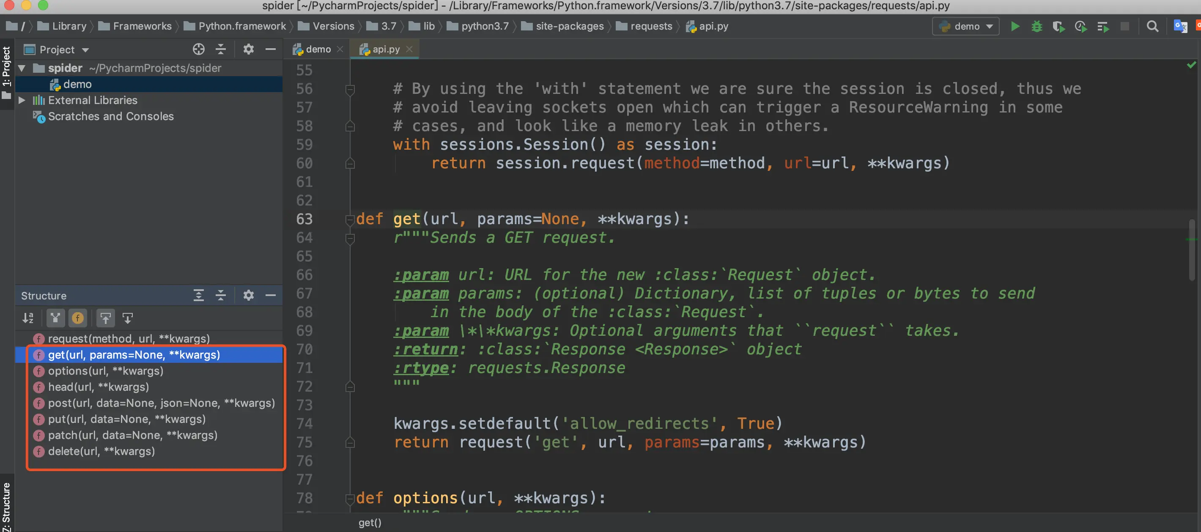Run demo with coverage
1201x532 pixels.
1058,27
